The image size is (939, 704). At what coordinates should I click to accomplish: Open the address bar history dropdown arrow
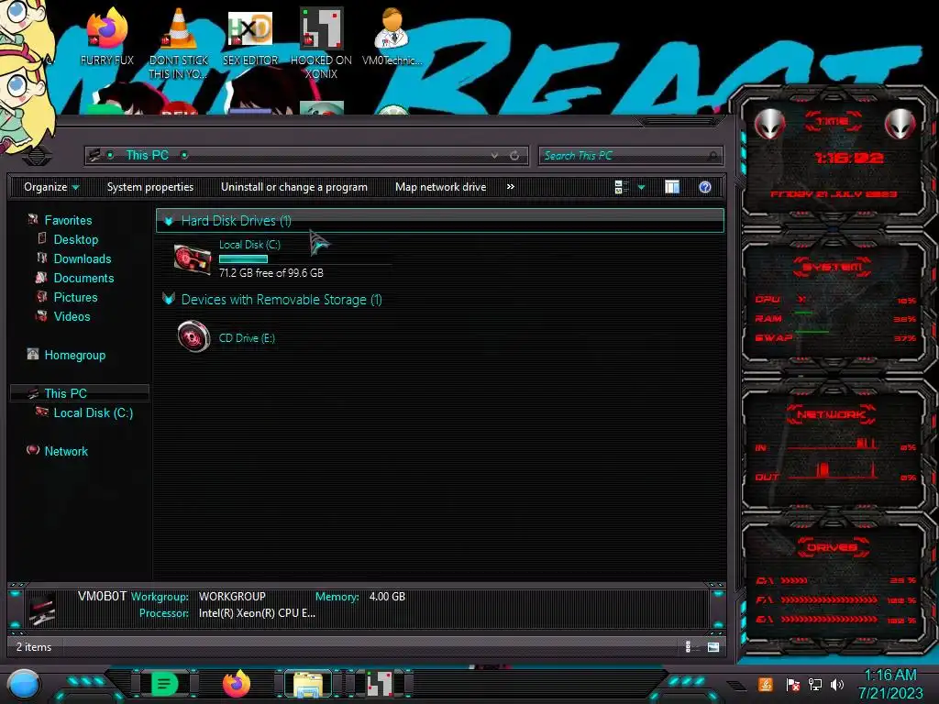coord(494,156)
